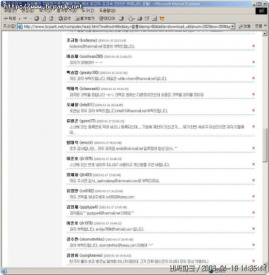Open the 검색 search pane
The width and height of the screenshot is (269, 275).
(x=64, y=18)
